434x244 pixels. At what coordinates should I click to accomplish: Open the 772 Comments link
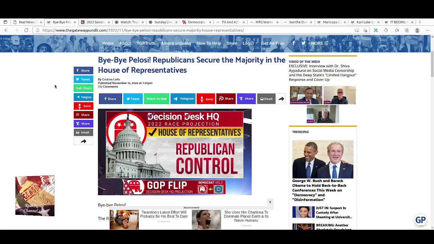[108, 87]
